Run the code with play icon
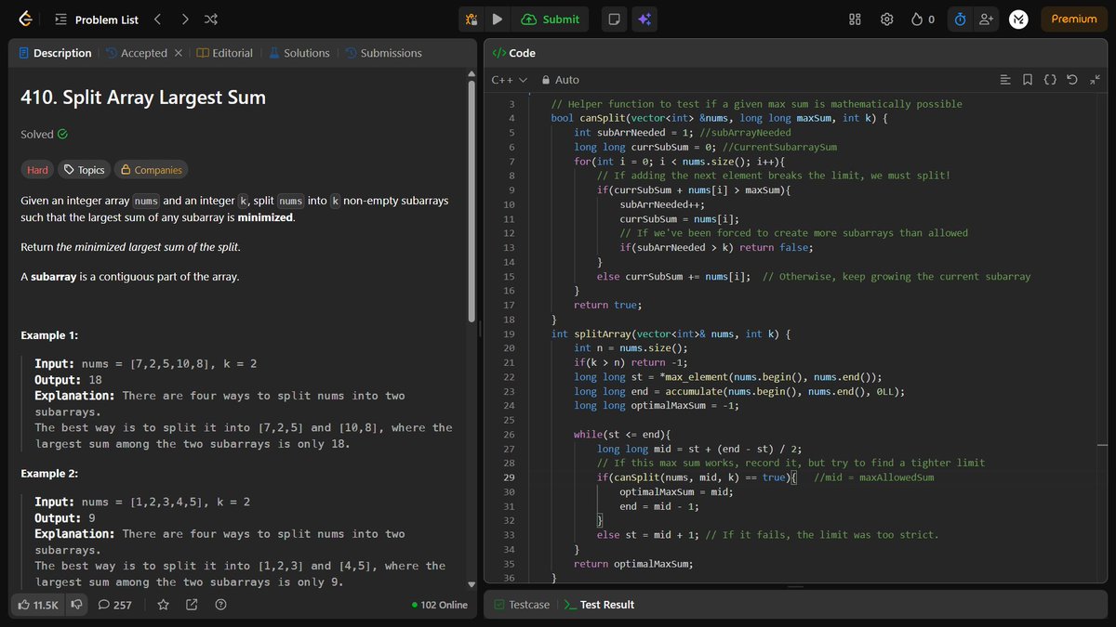The height and width of the screenshot is (627, 1116). click(x=497, y=19)
